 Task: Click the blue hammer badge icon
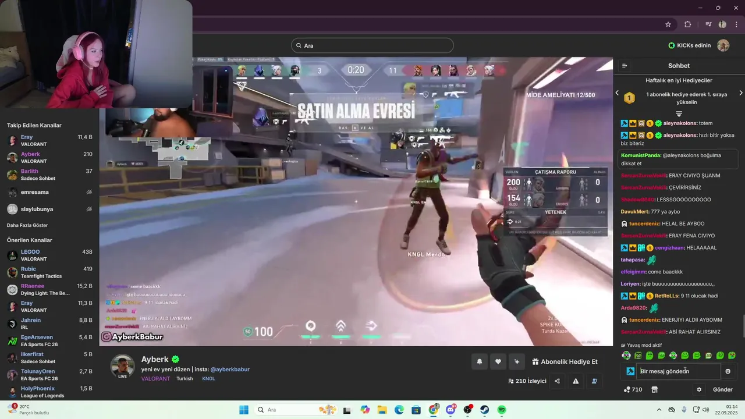[630, 371]
